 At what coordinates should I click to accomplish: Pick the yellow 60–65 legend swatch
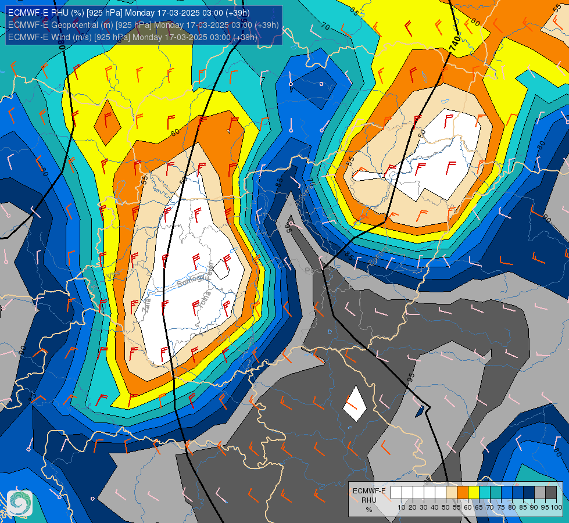(474, 493)
